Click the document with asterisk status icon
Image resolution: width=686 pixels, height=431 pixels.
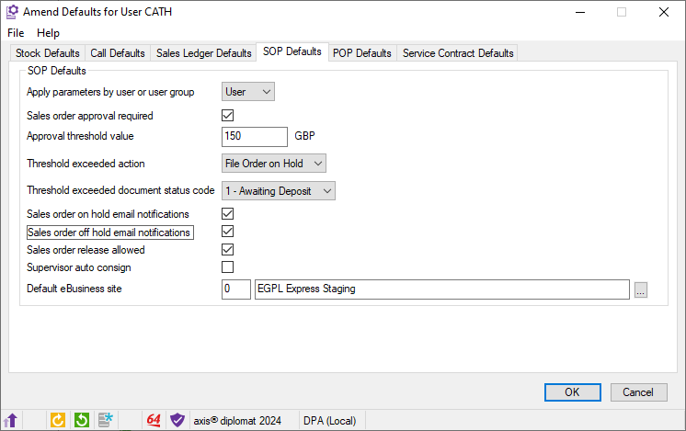coord(106,420)
